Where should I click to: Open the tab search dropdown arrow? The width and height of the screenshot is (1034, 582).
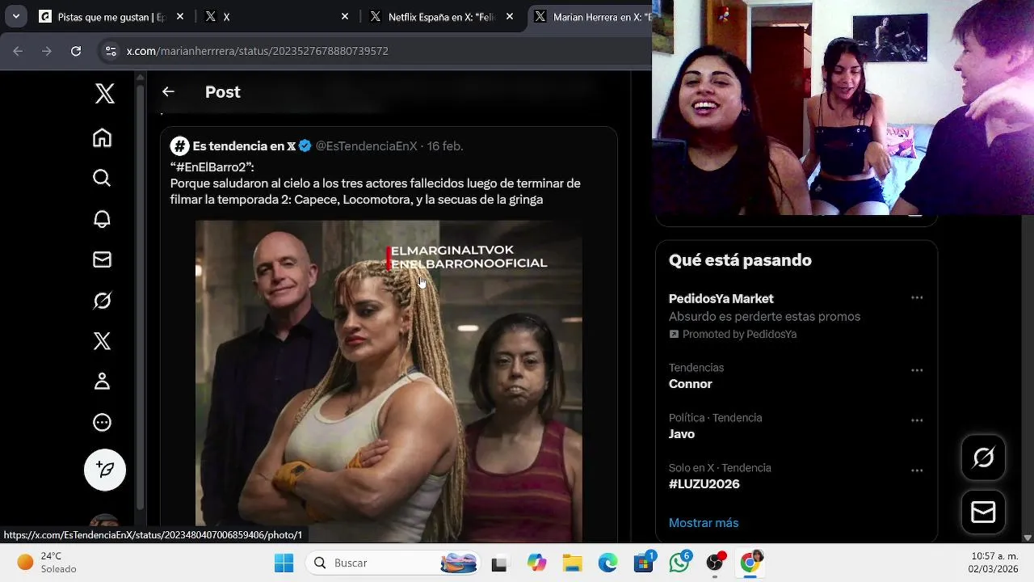coord(15,16)
